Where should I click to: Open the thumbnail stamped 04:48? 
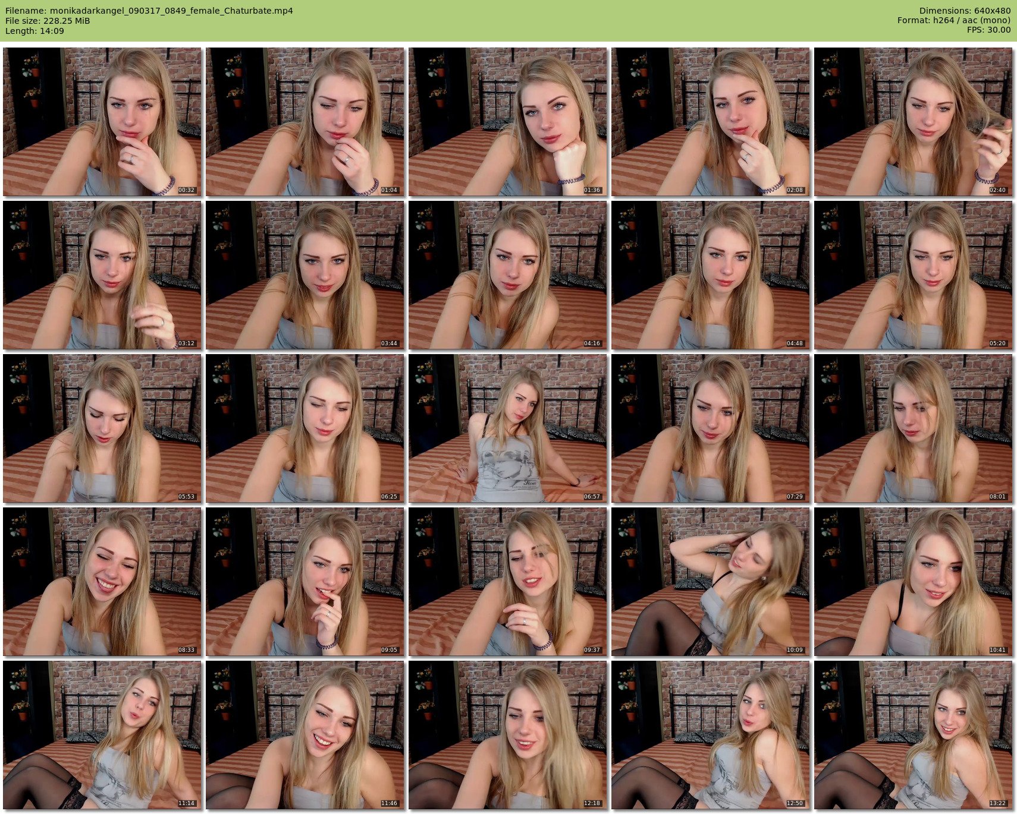pyautogui.click(x=711, y=275)
